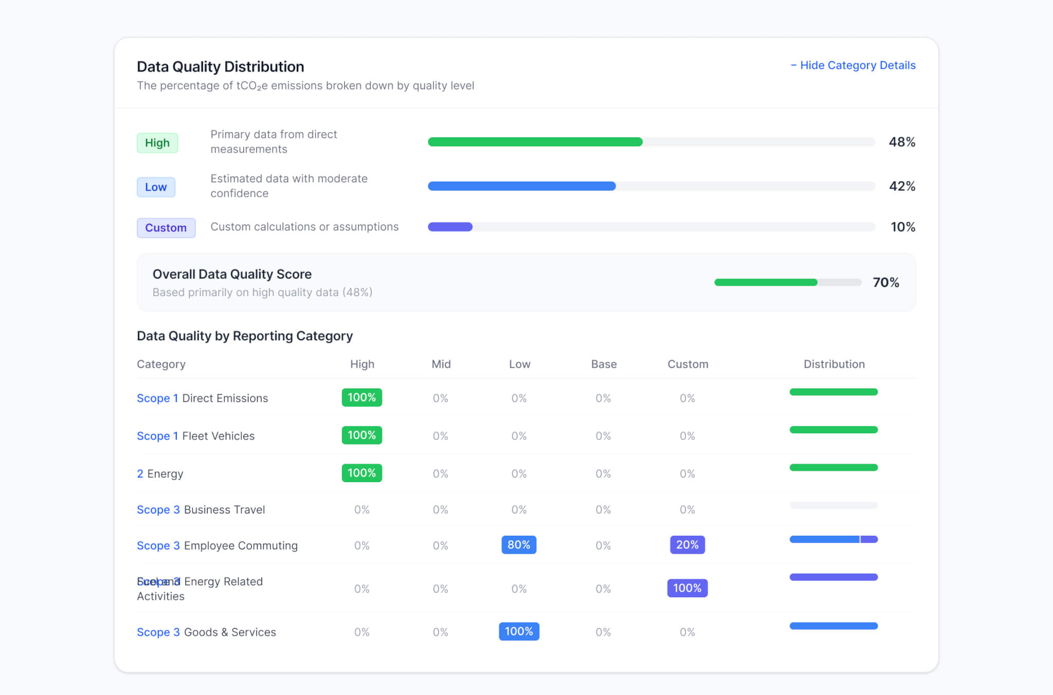Click the Overall Data Quality Score bar
Viewport: 1053px width, 695px height.
tap(788, 282)
